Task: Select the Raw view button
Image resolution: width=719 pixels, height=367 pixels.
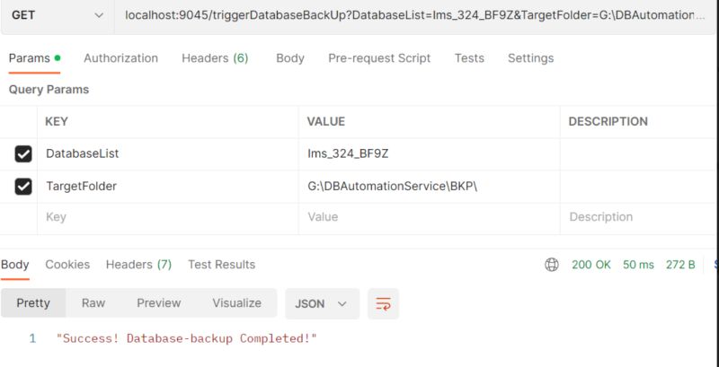Action: click(x=93, y=303)
